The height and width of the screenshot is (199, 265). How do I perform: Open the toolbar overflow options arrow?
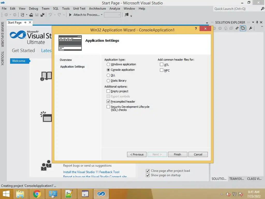[131, 16]
